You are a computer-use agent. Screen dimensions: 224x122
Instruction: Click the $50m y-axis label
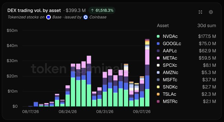click(x=12, y=30)
